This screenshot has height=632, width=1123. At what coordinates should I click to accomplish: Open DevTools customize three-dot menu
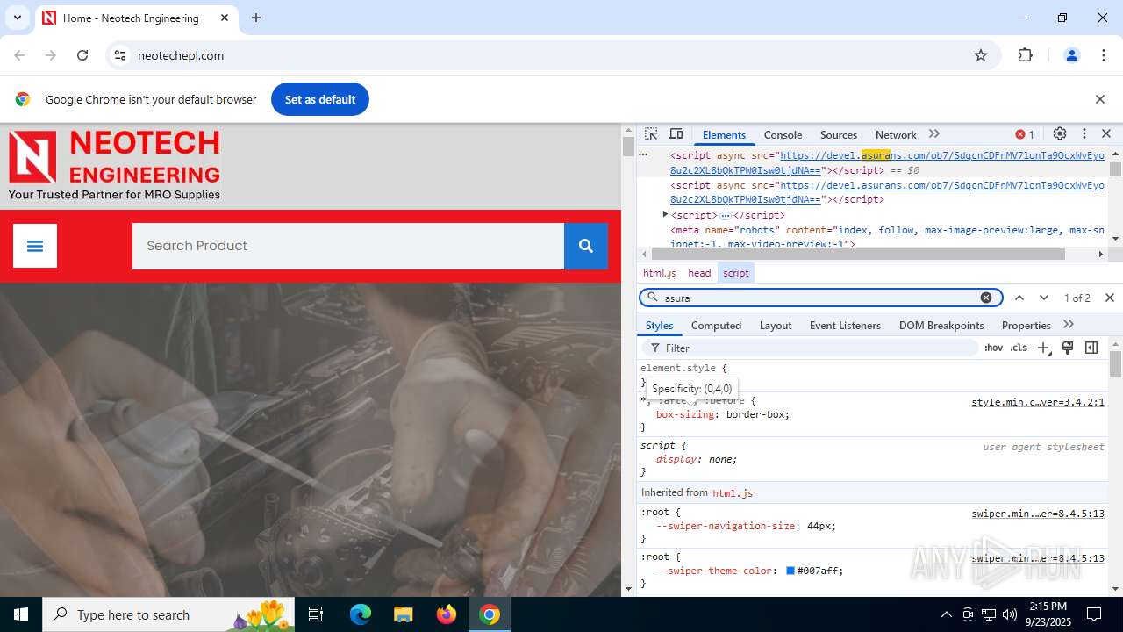[1084, 134]
